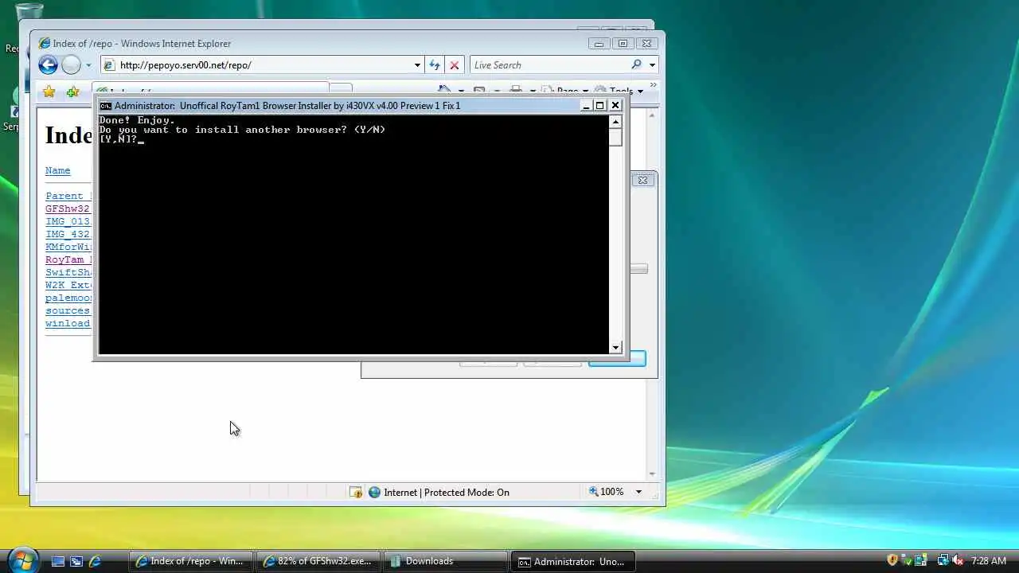Open the Parent Directory link

(68, 196)
